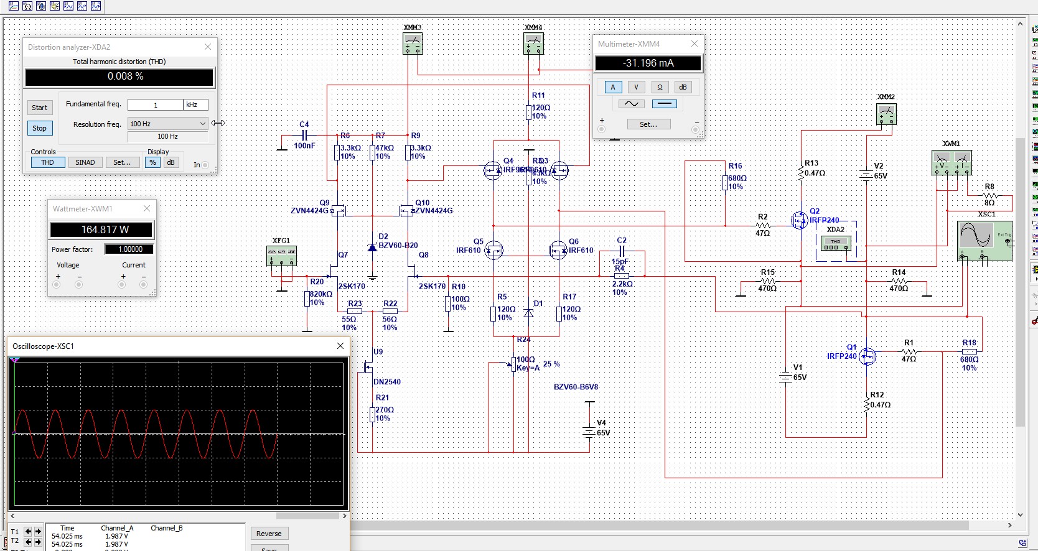
Task: Switch multimeter XMM4 to voltage (V) mode
Action: point(636,87)
